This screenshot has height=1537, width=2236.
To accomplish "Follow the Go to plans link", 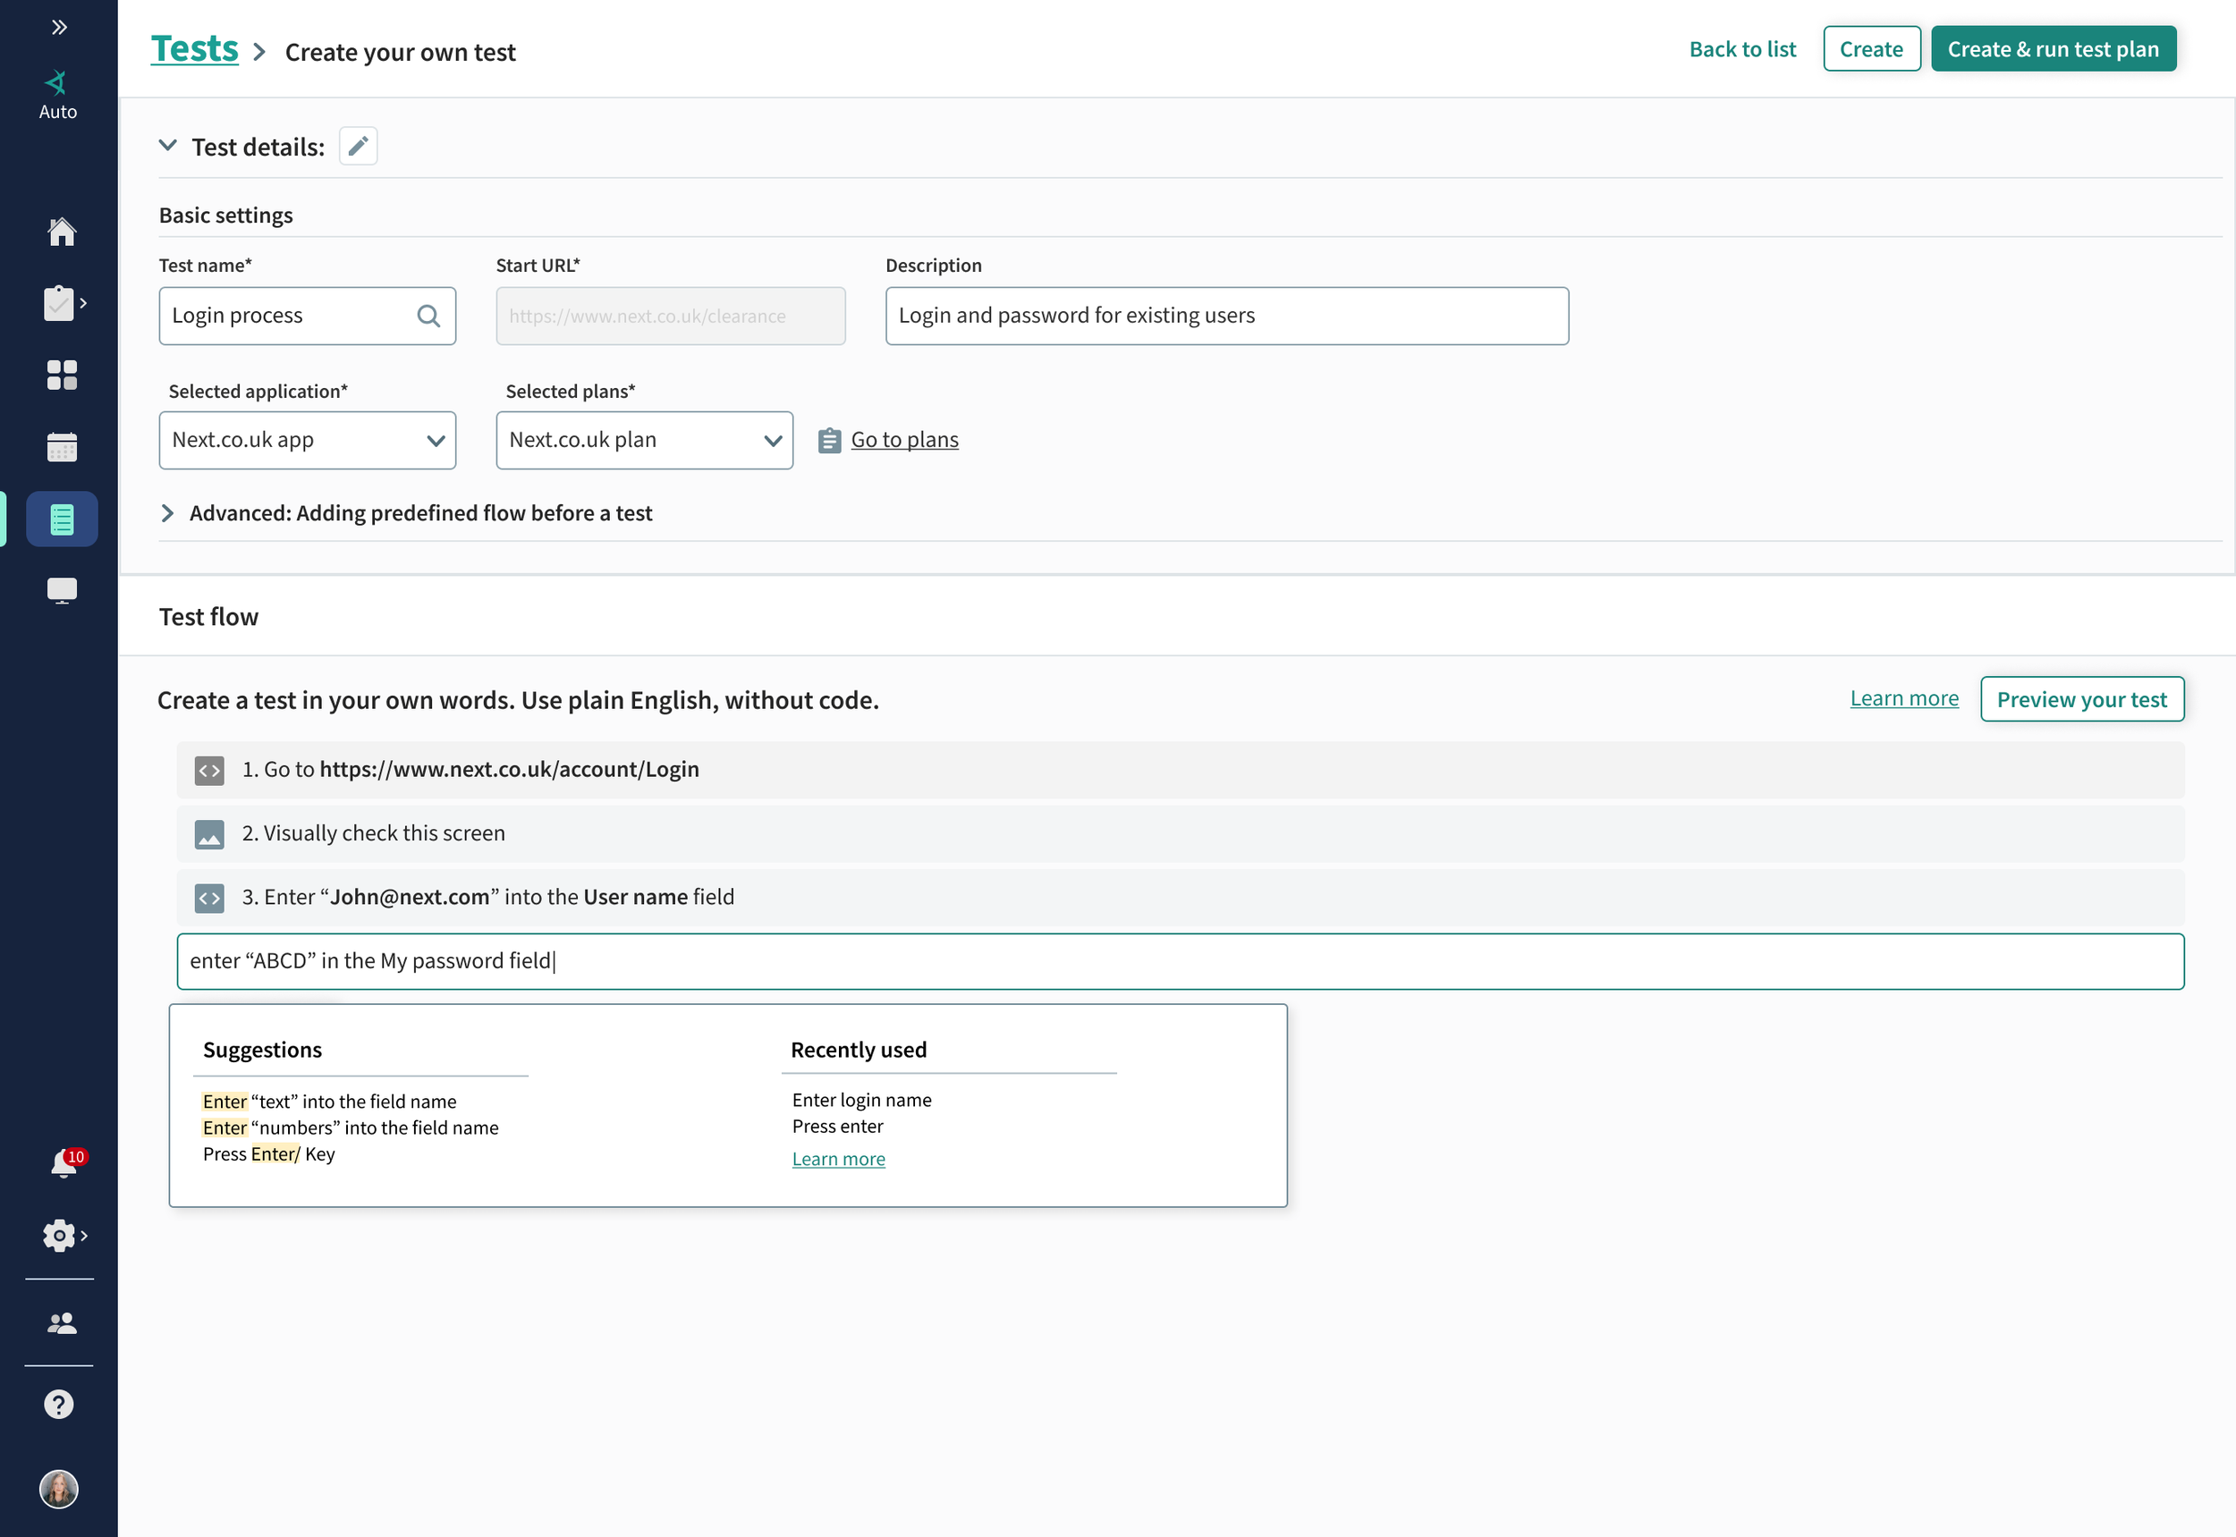I will click(x=904, y=440).
